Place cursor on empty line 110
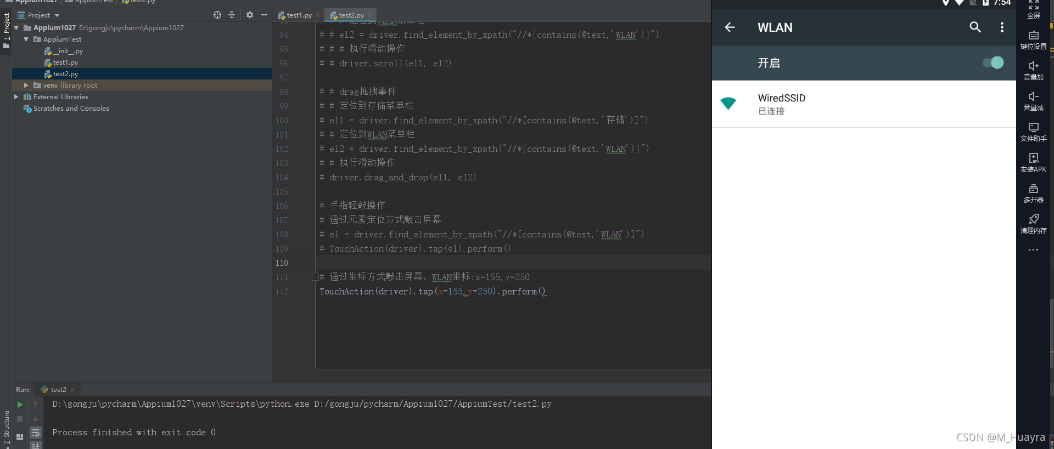The width and height of the screenshot is (1054, 449). pos(513,263)
